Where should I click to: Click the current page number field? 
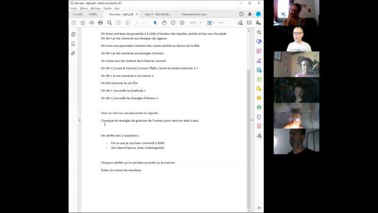point(137,23)
